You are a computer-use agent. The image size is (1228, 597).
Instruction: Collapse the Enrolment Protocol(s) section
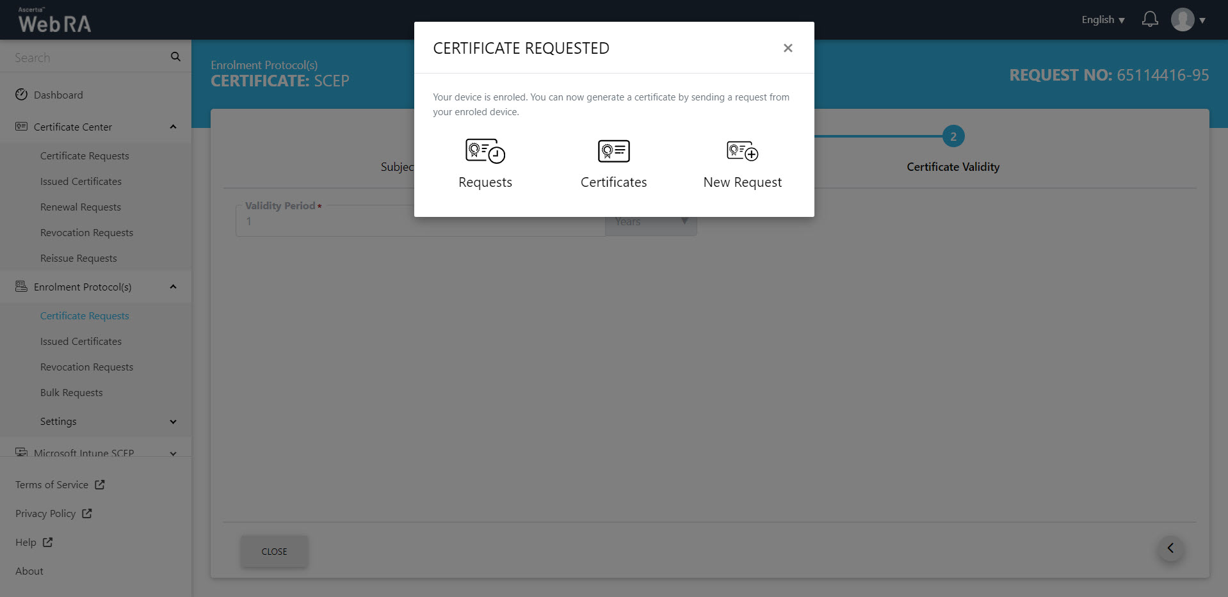pyautogui.click(x=173, y=287)
